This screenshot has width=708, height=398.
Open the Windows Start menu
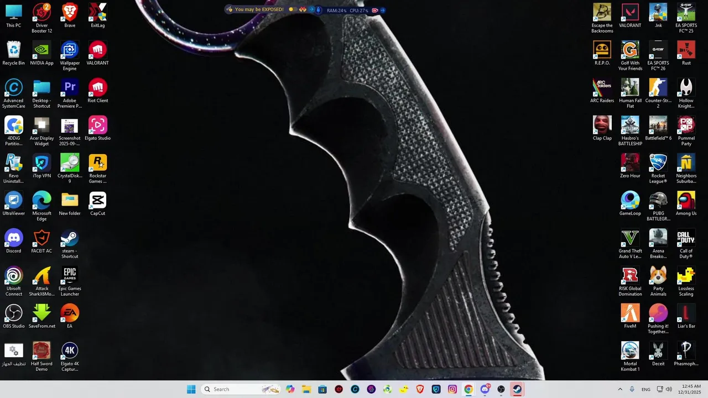(x=191, y=389)
